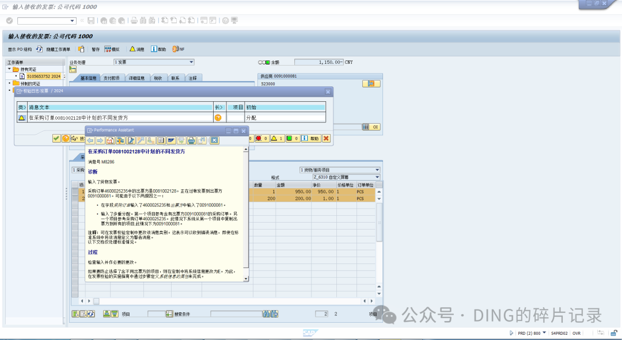
Task: Click the Select all icon below item table
Action: click(x=75, y=314)
